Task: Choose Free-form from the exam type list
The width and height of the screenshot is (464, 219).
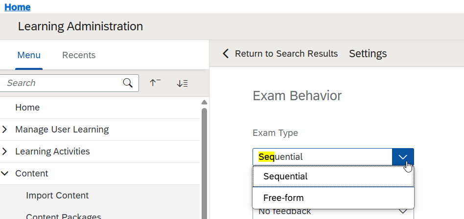Action: click(283, 198)
